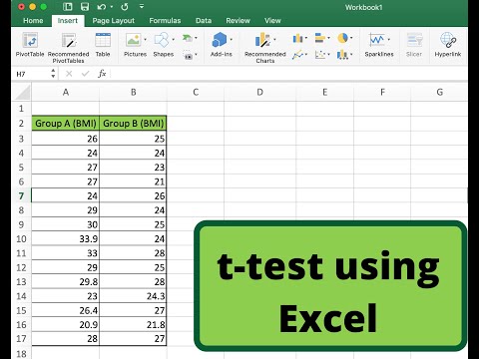Image resolution: width=479 pixels, height=359 pixels.
Task: Select the Insert tab
Action: tap(68, 21)
